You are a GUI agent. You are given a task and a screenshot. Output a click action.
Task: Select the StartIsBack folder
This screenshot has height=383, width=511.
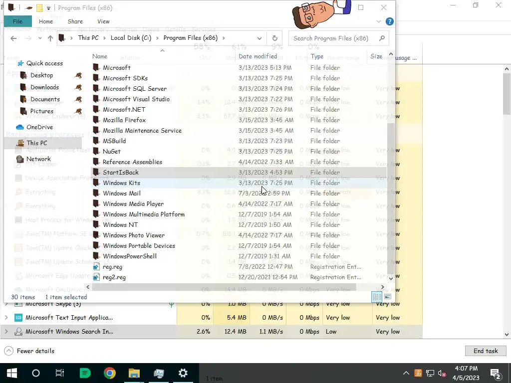121,172
